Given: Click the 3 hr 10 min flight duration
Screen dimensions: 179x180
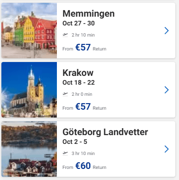Looking at the screenshot, I should [83, 154].
